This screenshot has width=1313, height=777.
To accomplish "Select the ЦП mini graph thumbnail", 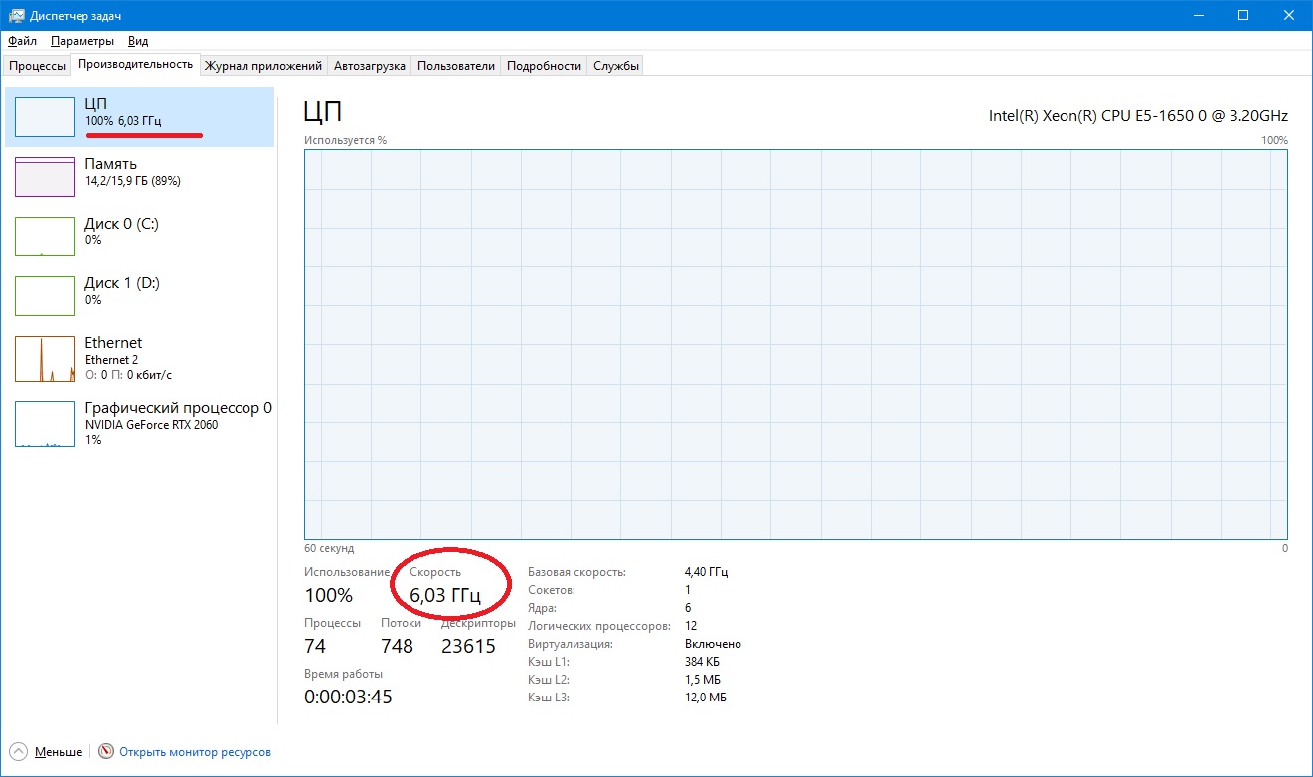I will (45, 117).
